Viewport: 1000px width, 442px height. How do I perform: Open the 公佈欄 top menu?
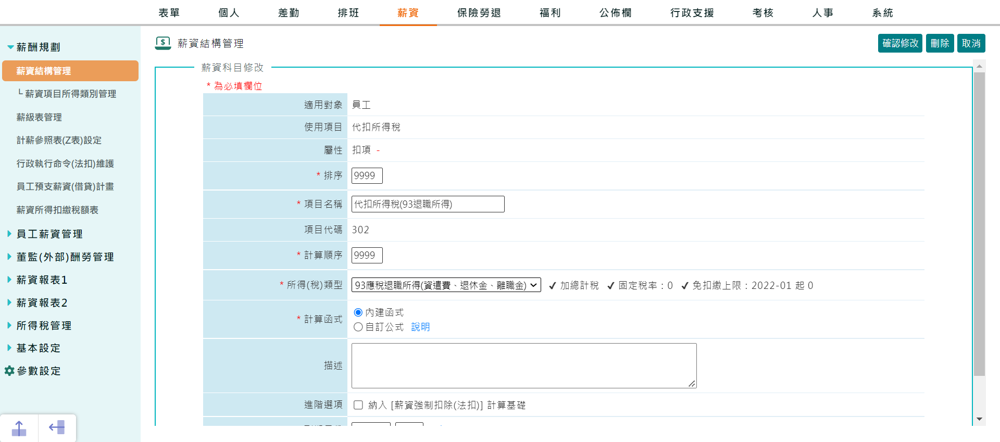615,12
